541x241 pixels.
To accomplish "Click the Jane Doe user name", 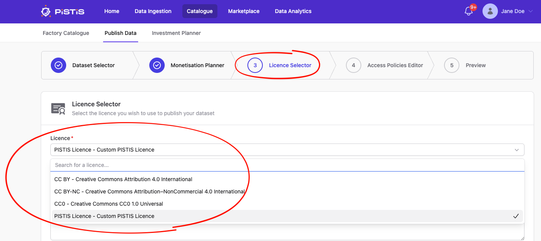I will 513,12.
